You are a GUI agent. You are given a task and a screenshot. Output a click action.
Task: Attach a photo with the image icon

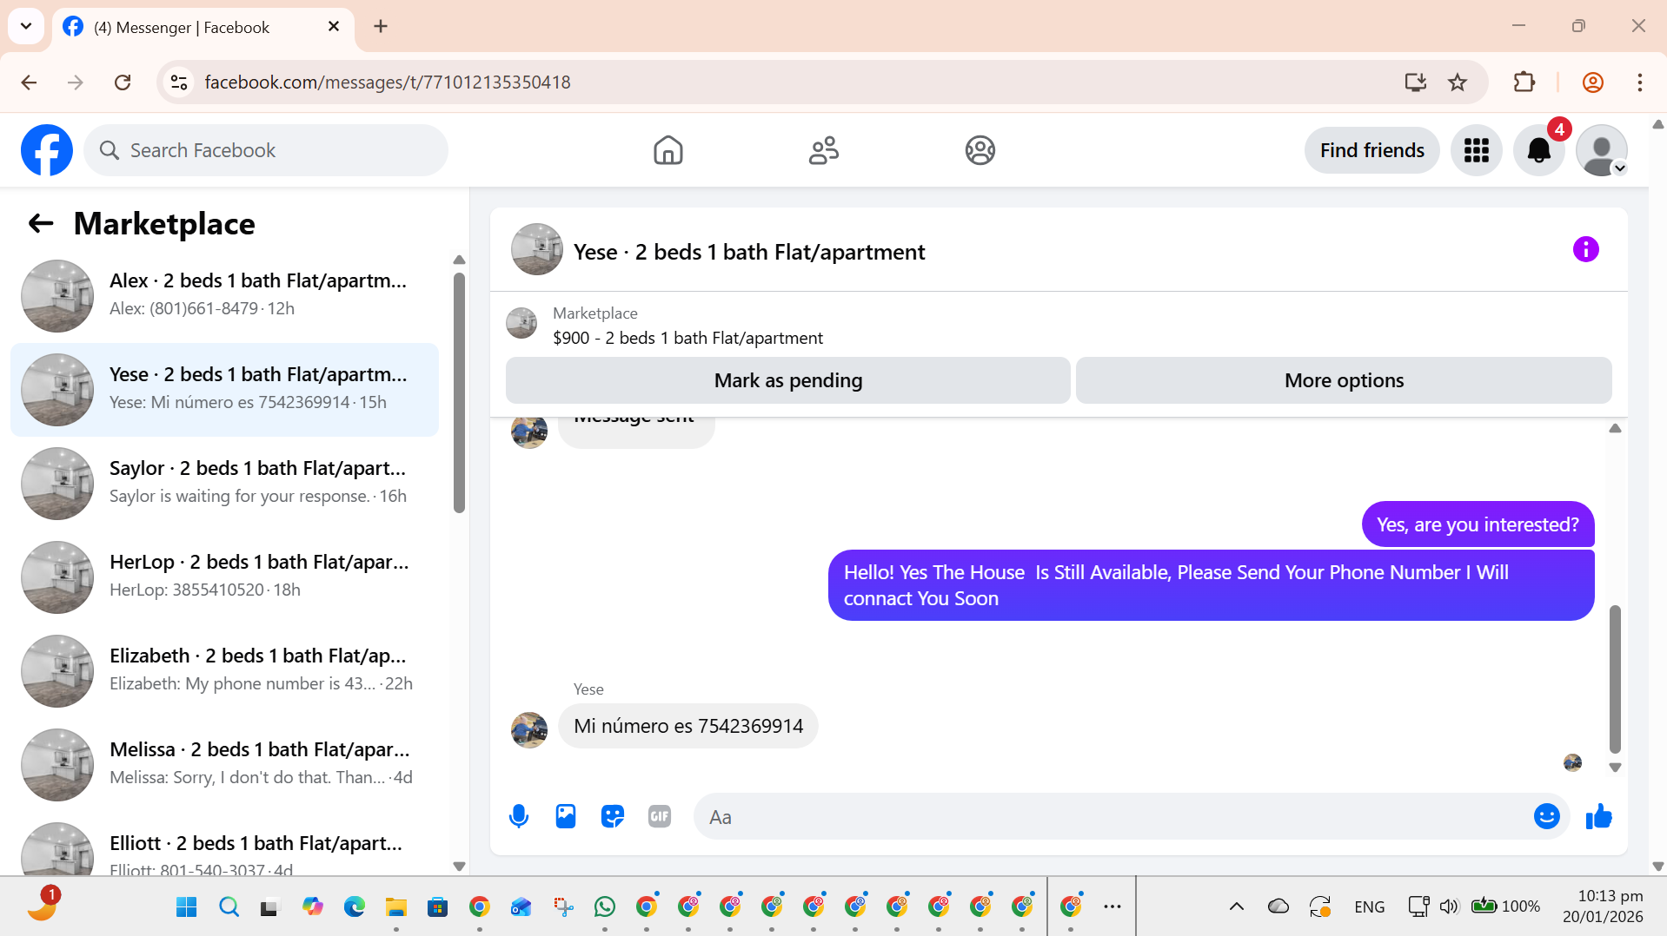pyautogui.click(x=566, y=816)
